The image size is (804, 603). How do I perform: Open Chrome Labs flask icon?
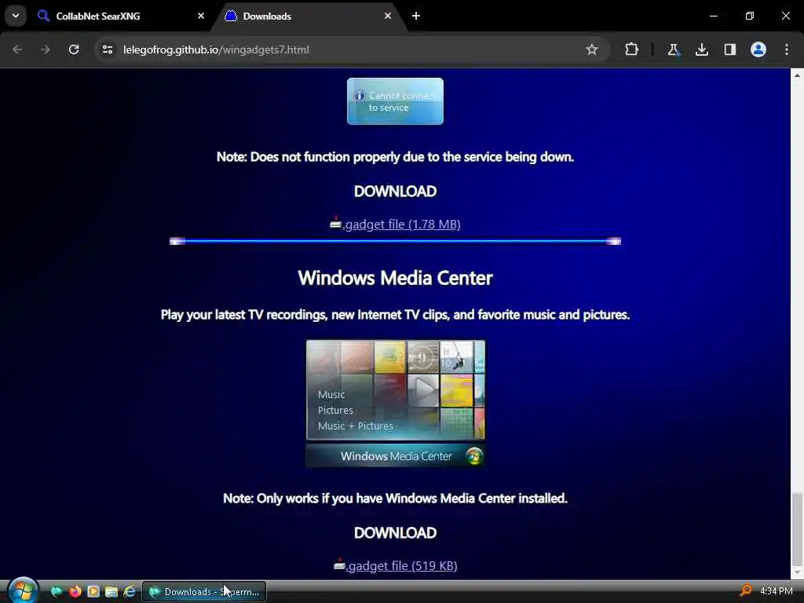[x=673, y=49]
